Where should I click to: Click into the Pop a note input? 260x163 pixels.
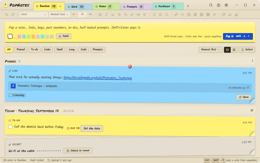pyautogui.click(x=130, y=27)
